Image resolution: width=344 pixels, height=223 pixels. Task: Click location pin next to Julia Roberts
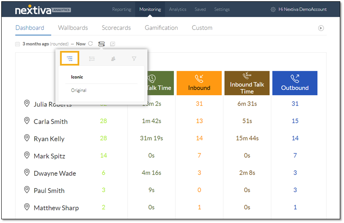[27, 103]
